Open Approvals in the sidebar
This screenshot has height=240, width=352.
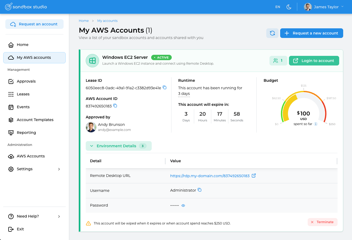26,81
